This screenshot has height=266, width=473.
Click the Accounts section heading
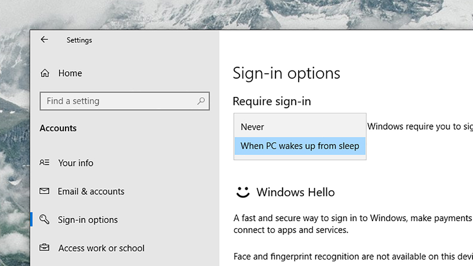click(x=58, y=128)
